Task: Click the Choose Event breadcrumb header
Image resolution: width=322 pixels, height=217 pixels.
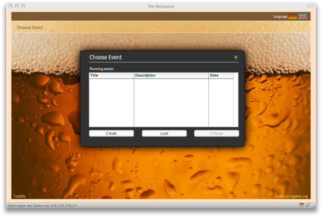Action: click(x=30, y=27)
